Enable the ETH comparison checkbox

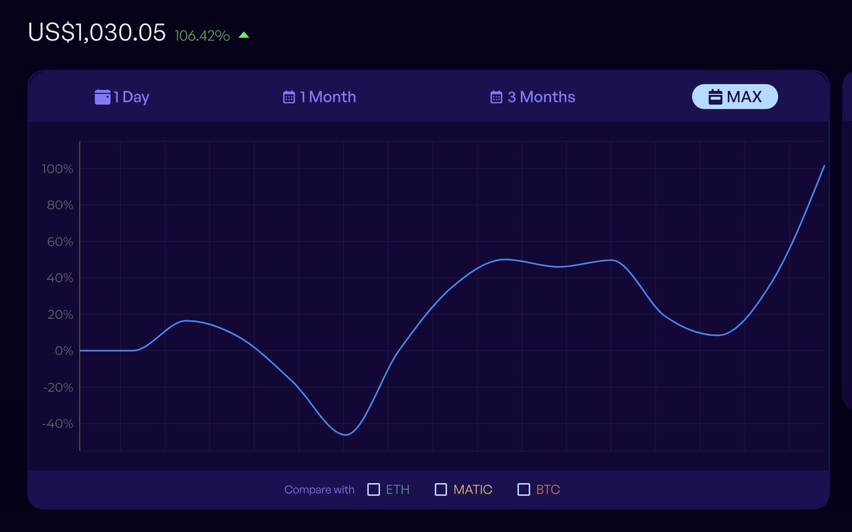point(373,489)
